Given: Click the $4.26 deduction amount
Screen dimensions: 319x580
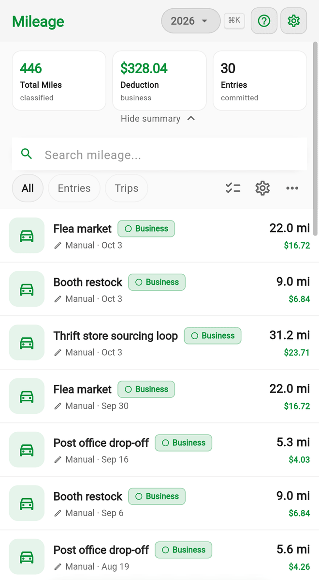Looking at the screenshot, I should [x=299, y=567].
